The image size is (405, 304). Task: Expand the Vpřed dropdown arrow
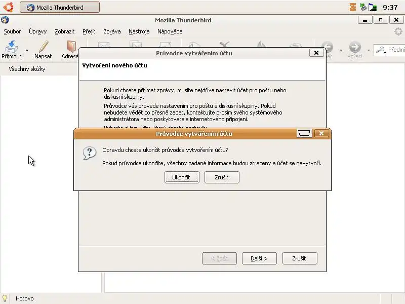point(369,50)
